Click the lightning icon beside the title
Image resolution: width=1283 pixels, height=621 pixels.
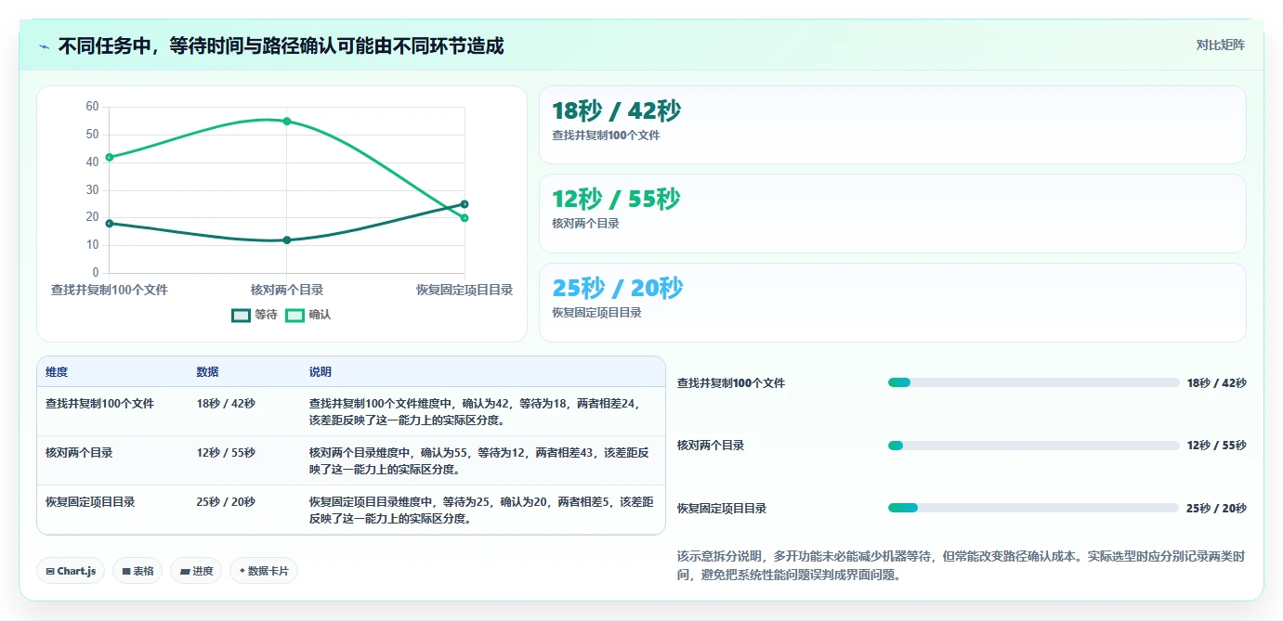click(44, 46)
